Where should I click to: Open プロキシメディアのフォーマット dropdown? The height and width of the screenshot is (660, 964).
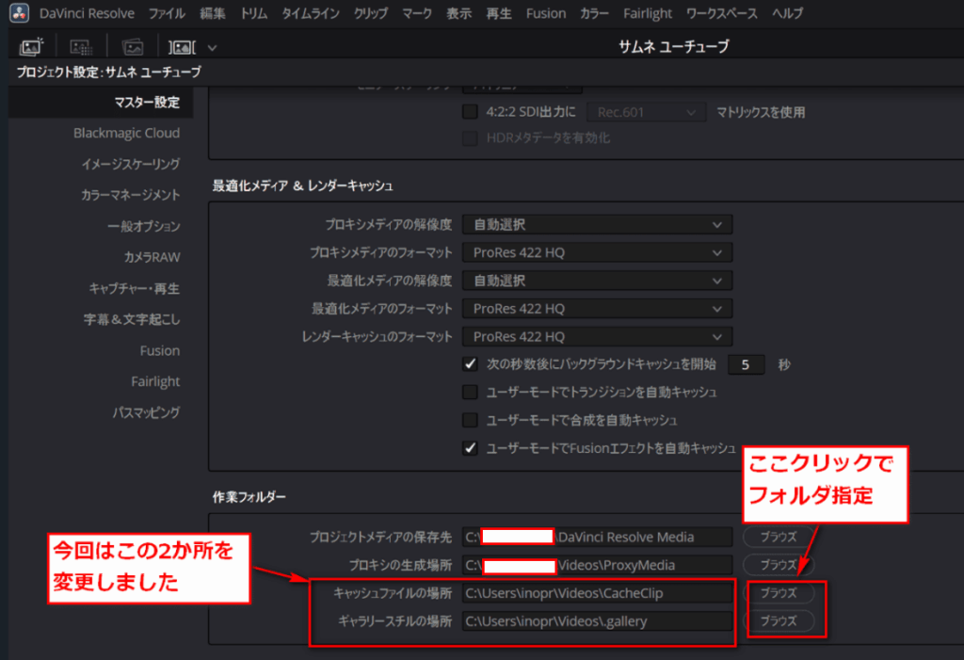pos(597,253)
